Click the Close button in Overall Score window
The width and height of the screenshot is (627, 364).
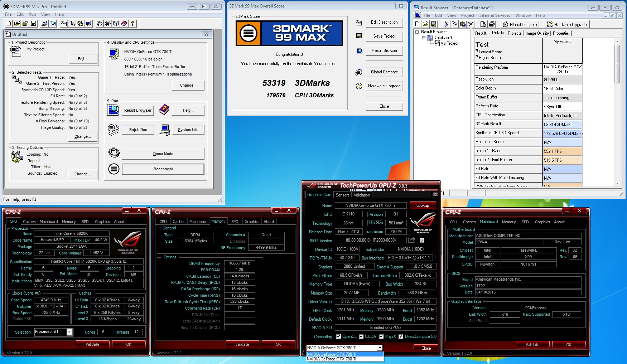click(384, 106)
